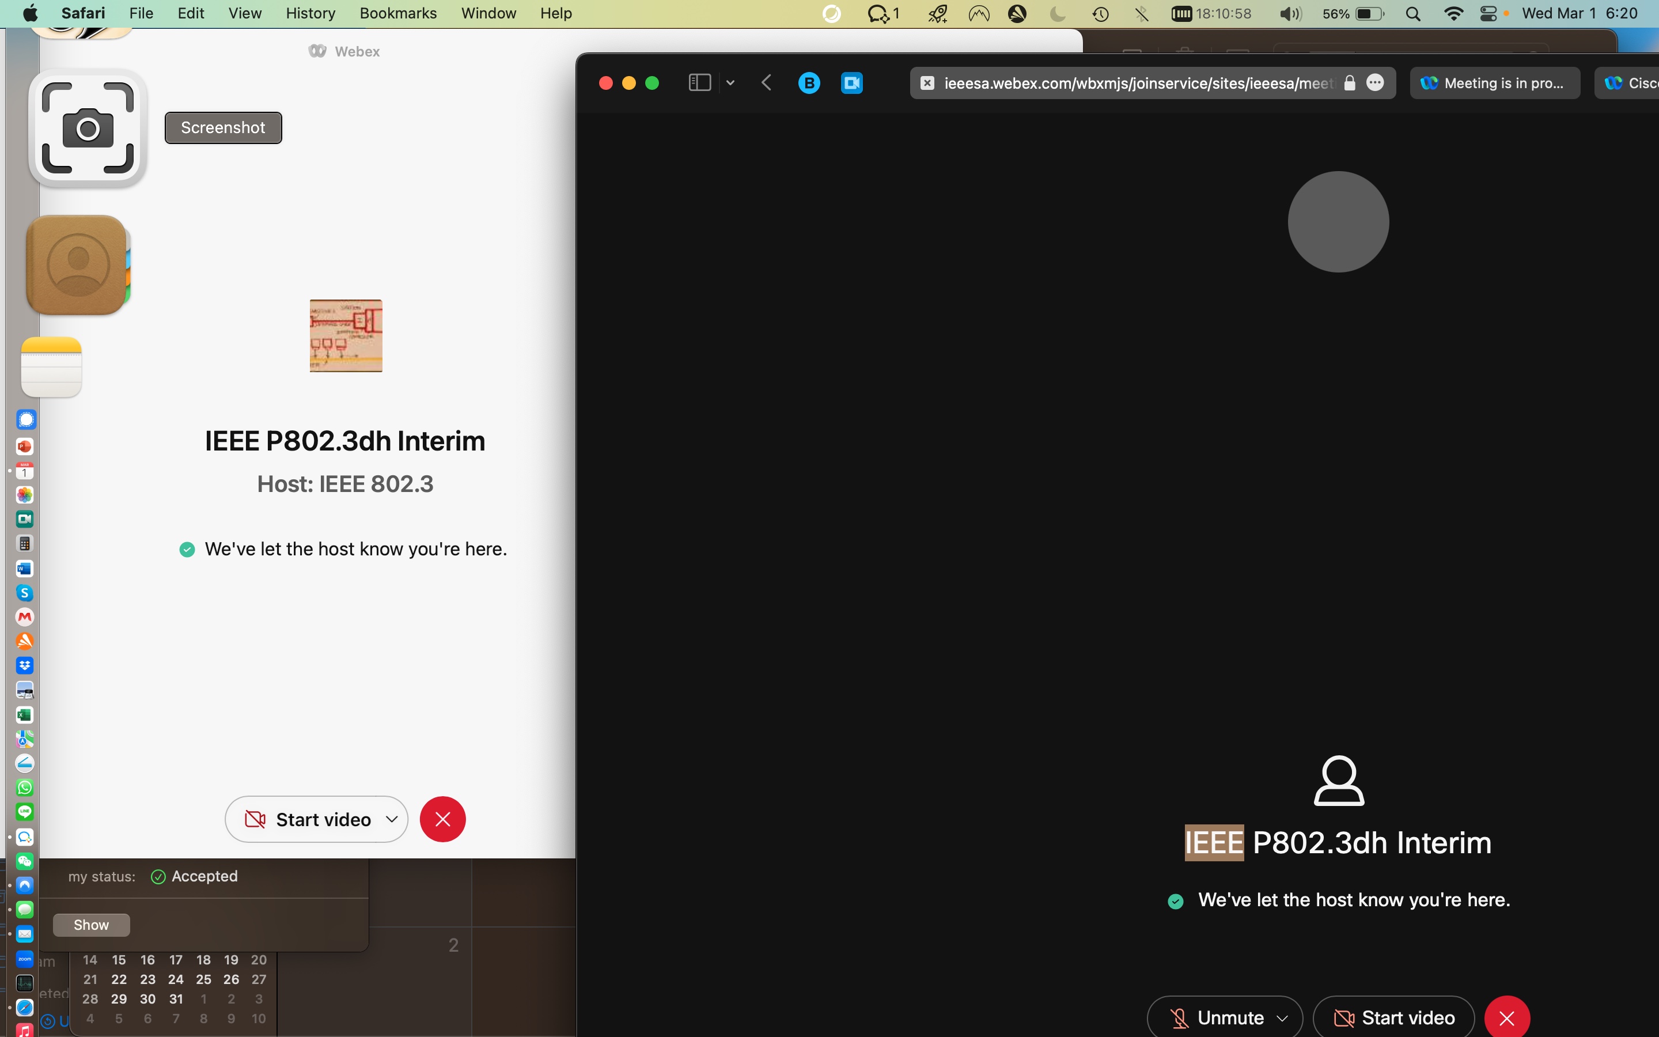Select date 17 in the mini calendar

pos(176,959)
